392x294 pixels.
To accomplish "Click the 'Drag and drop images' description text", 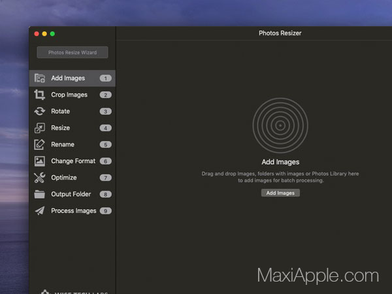I will point(280,177).
